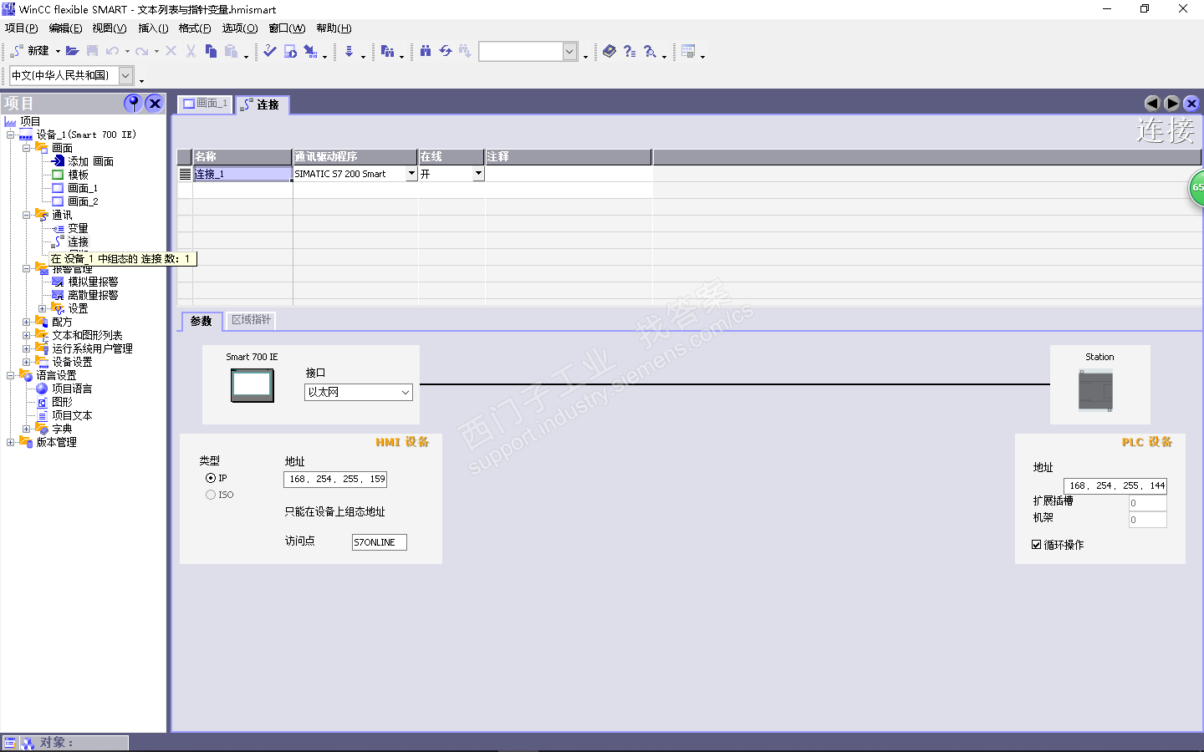The height and width of the screenshot is (752, 1204).
Task: Click the Redo arrow icon
Action: (x=142, y=51)
